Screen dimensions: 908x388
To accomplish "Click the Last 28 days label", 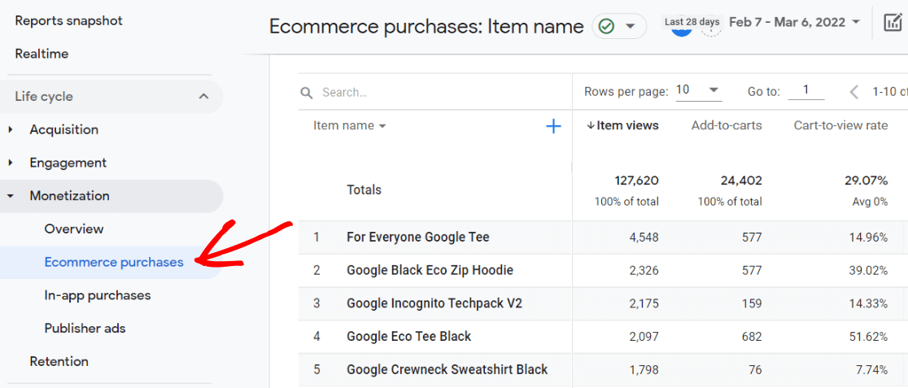I will [692, 22].
